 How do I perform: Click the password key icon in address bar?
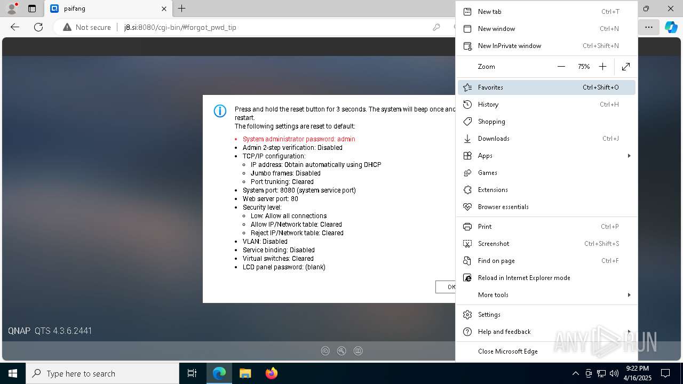pyautogui.click(x=436, y=27)
